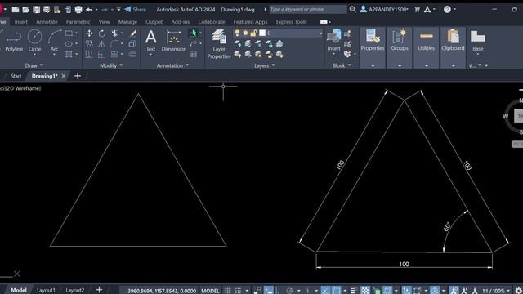Add a new drawing tab with plus
This screenshot has width=523, height=294.
click(78, 76)
